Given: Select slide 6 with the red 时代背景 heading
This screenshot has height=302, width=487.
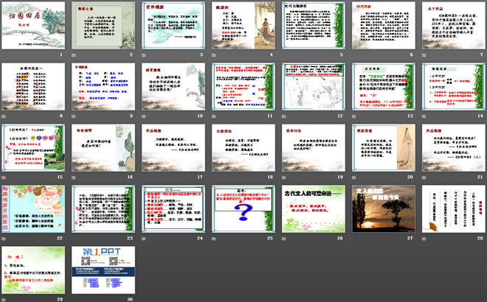Looking at the screenshot, I should (384, 26).
